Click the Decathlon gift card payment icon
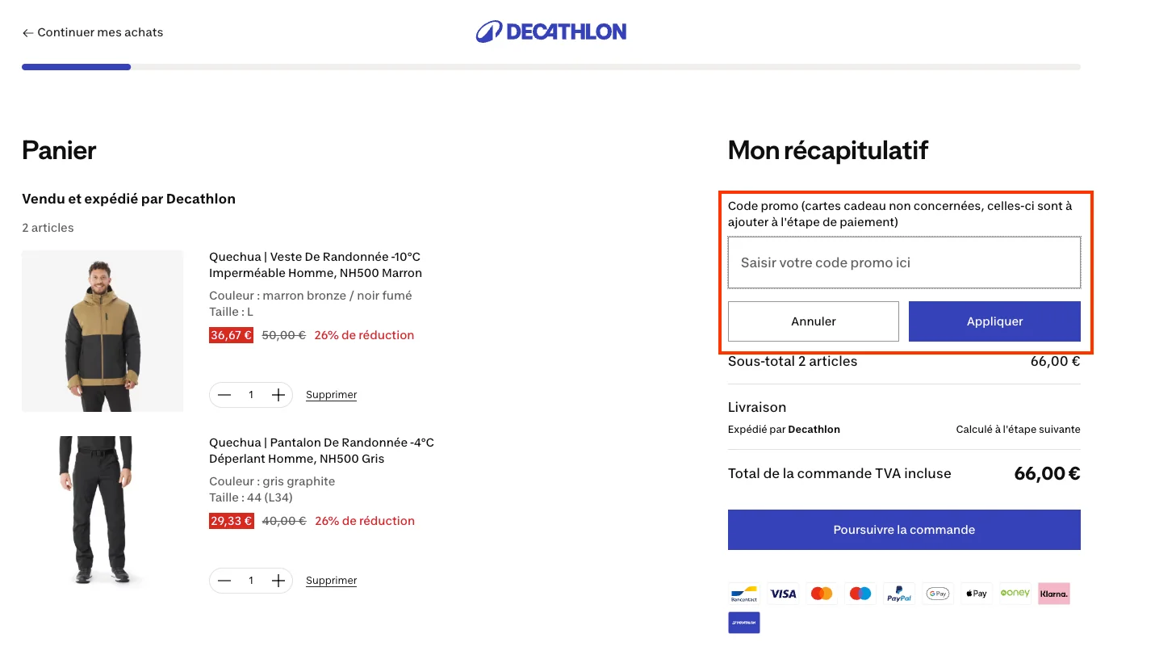The height and width of the screenshot is (659, 1155). point(743,623)
